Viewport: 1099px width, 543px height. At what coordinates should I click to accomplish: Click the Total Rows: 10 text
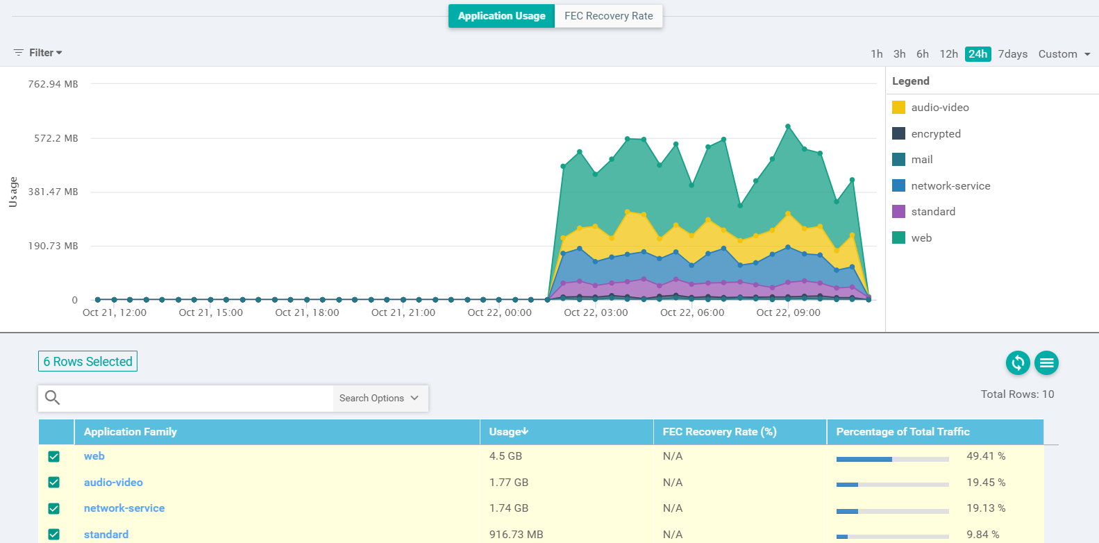pos(1017,394)
